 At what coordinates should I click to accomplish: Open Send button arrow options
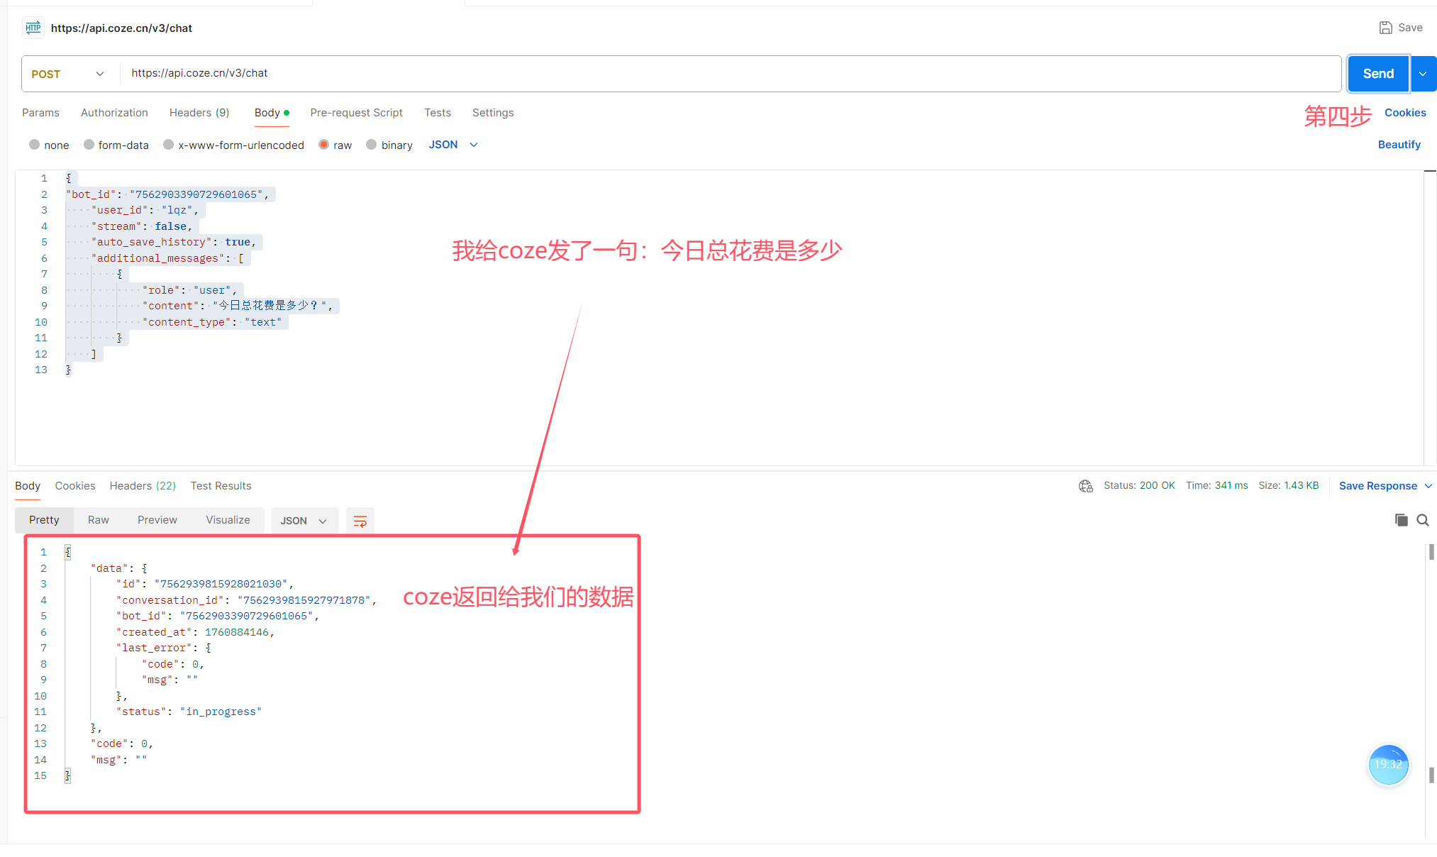(1423, 74)
